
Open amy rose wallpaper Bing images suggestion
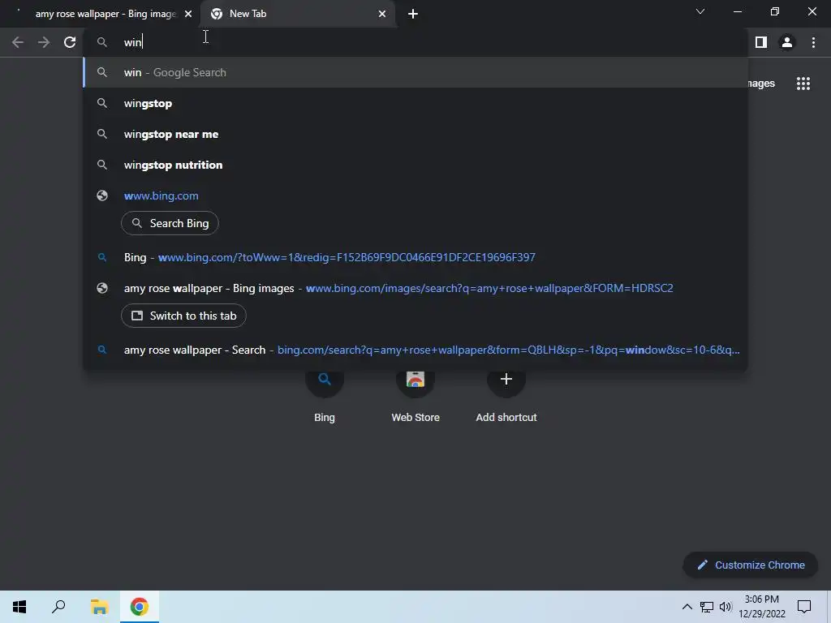click(415, 288)
